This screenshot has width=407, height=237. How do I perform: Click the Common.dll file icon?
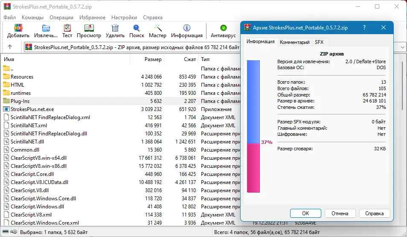tap(6, 150)
